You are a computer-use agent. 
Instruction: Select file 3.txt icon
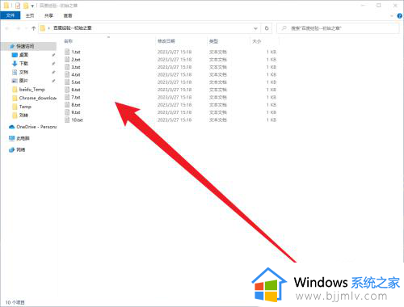67,67
